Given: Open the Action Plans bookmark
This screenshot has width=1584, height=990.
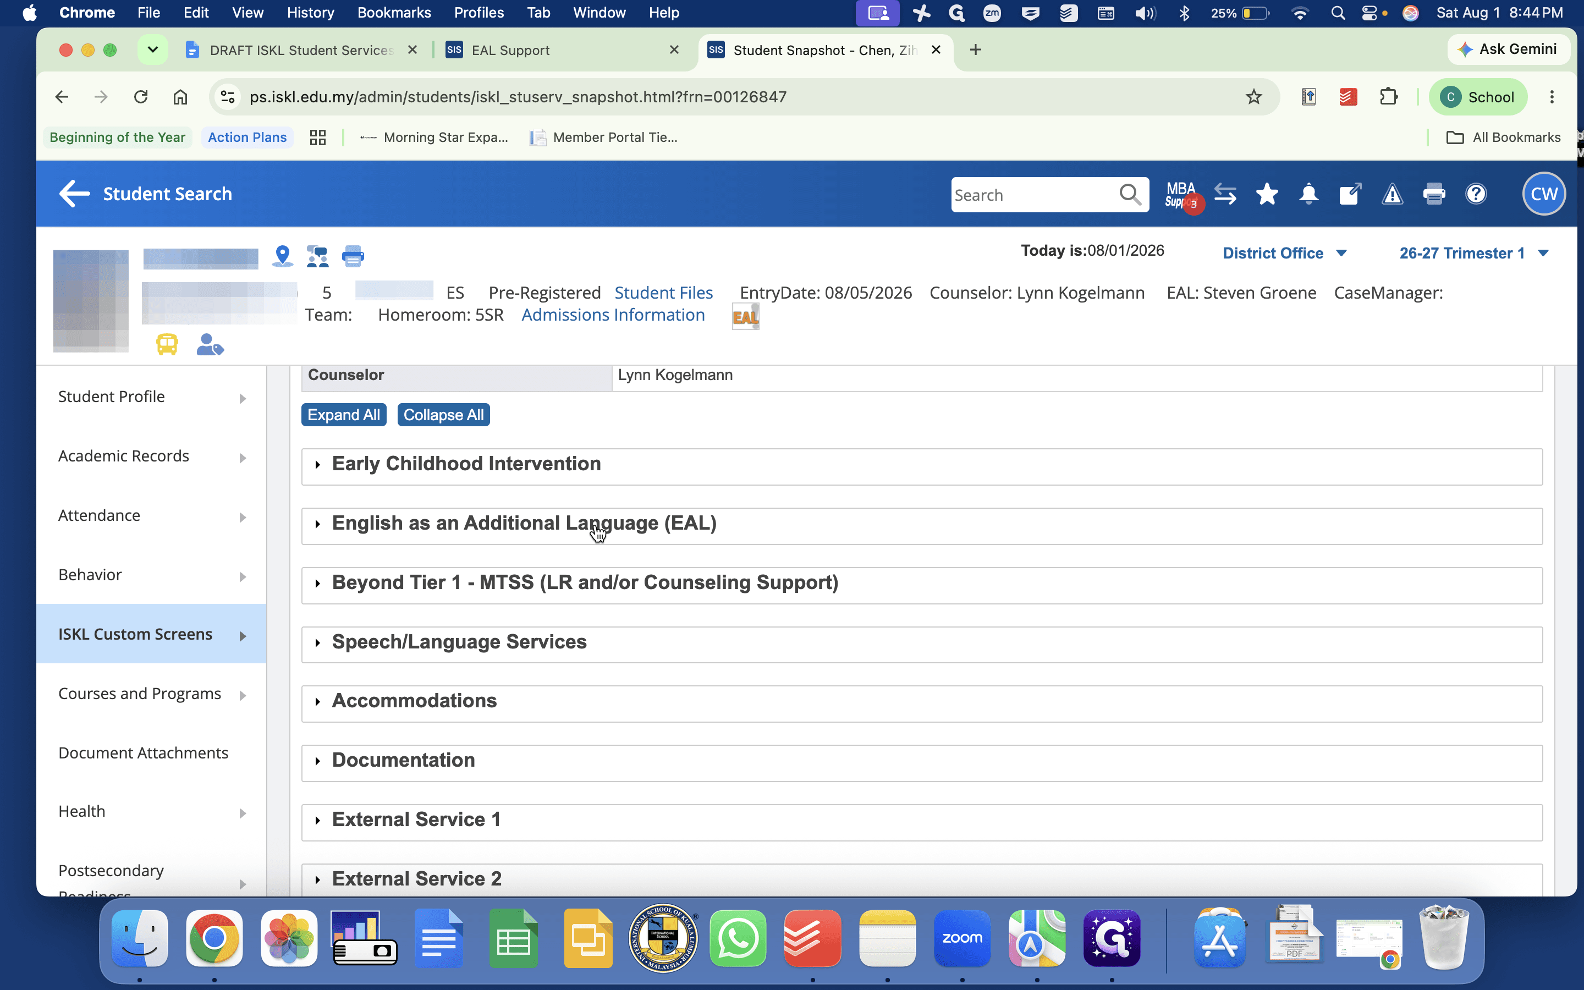Looking at the screenshot, I should pyautogui.click(x=247, y=137).
